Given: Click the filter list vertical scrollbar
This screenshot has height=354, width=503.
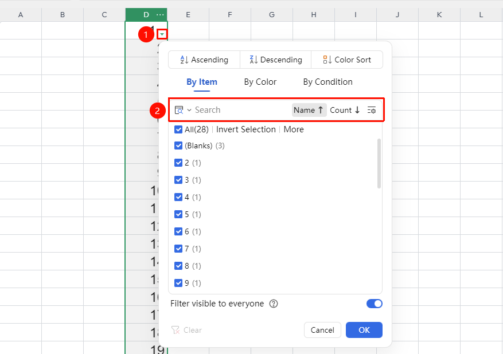Looking at the screenshot, I should click(379, 163).
